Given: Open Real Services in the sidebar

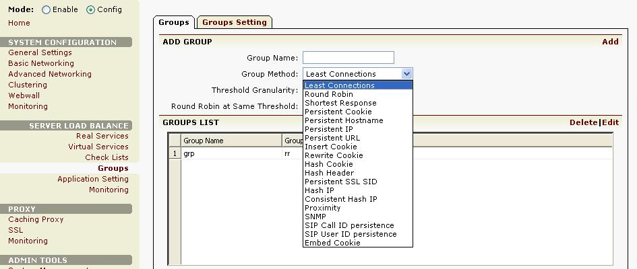Looking at the screenshot, I should click(x=102, y=136).
